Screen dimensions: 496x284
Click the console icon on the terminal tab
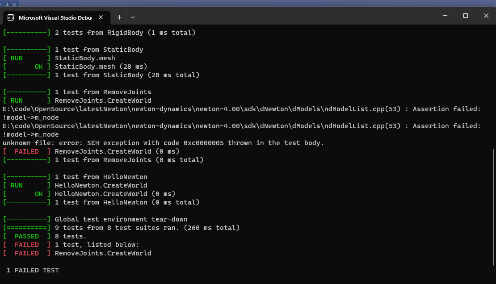(11, 17)
